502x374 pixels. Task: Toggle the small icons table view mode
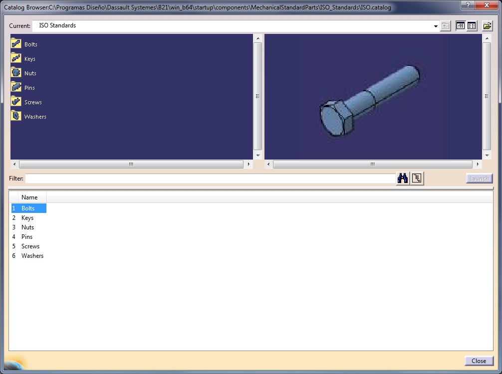pyautogui.click(x=472, y=26)
